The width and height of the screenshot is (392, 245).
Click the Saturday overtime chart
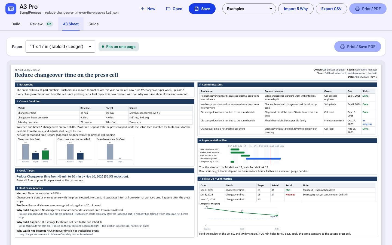(115, 151)
